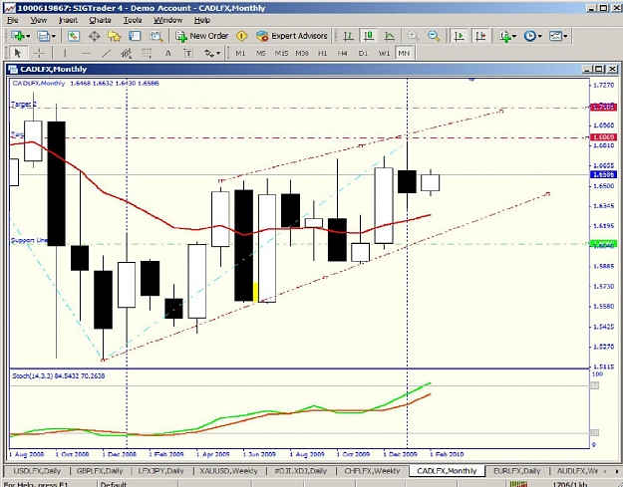Select the Horizontal Line drawing tool

pos(86,53)
